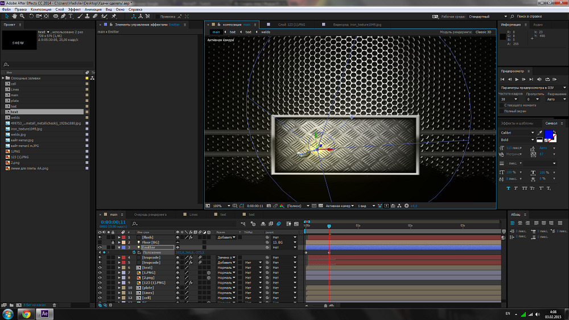Select the Rotation tool
The width and height of the screenshot is (569, 320).
point(31,17)
